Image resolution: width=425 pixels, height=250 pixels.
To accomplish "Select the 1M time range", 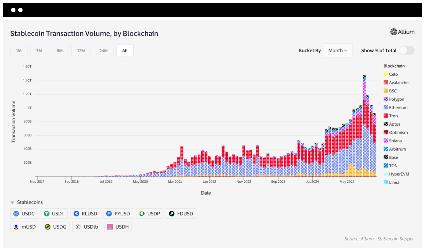I will (19, 50).
